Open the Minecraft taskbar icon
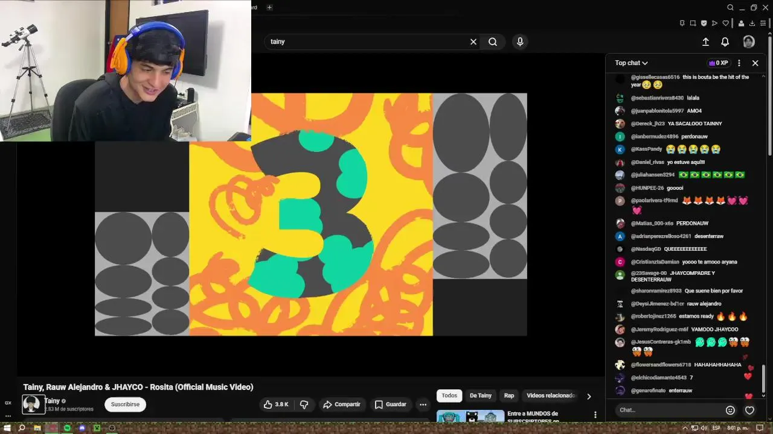This screenshot has width=773, height=434. pos(97,428)
